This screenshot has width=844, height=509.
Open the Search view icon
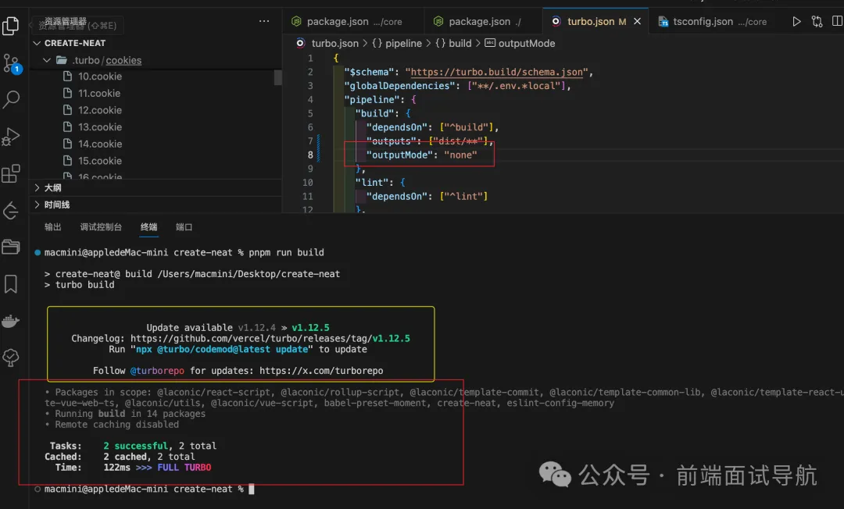click(12, 99)
